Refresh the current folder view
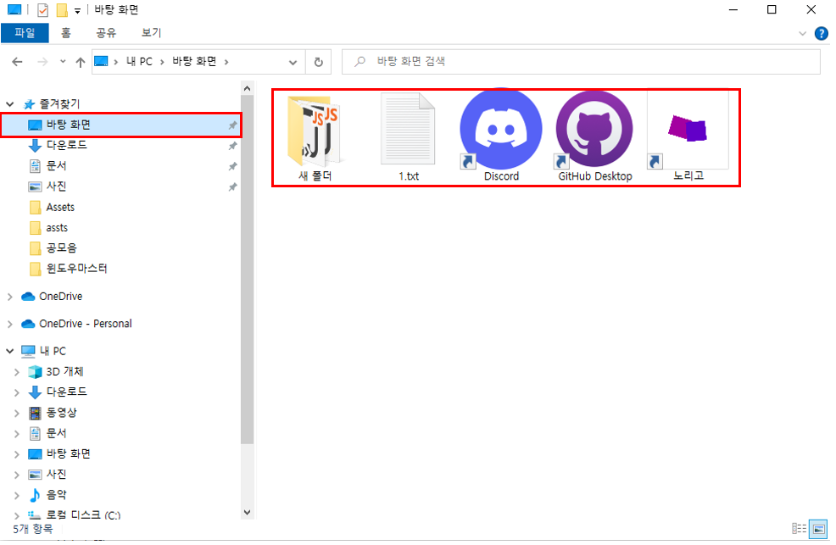The width and height of the screenshot is (836, 545). pos(318,63)
